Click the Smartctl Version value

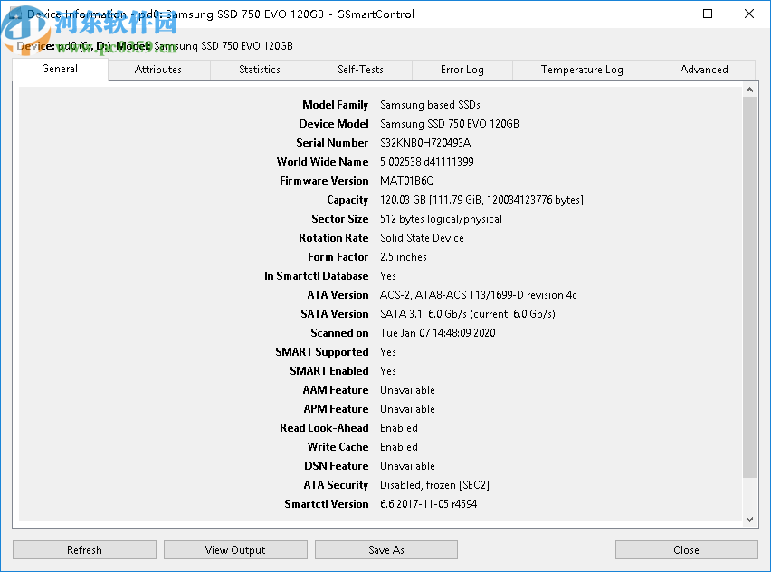(428, 504)
